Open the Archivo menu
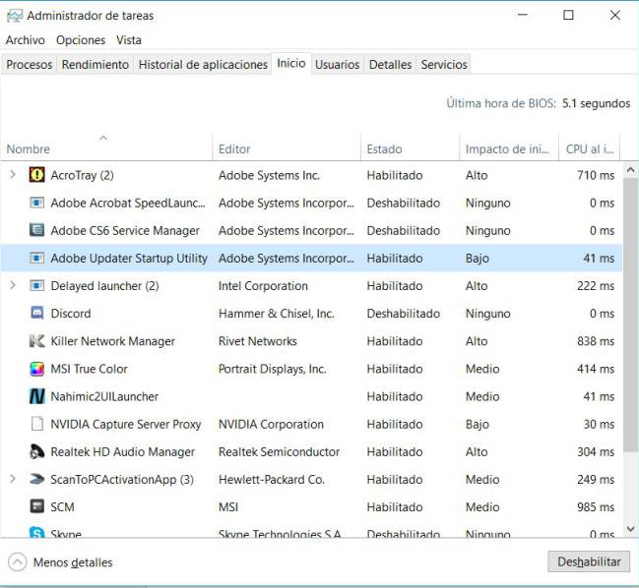 [26, 40]
